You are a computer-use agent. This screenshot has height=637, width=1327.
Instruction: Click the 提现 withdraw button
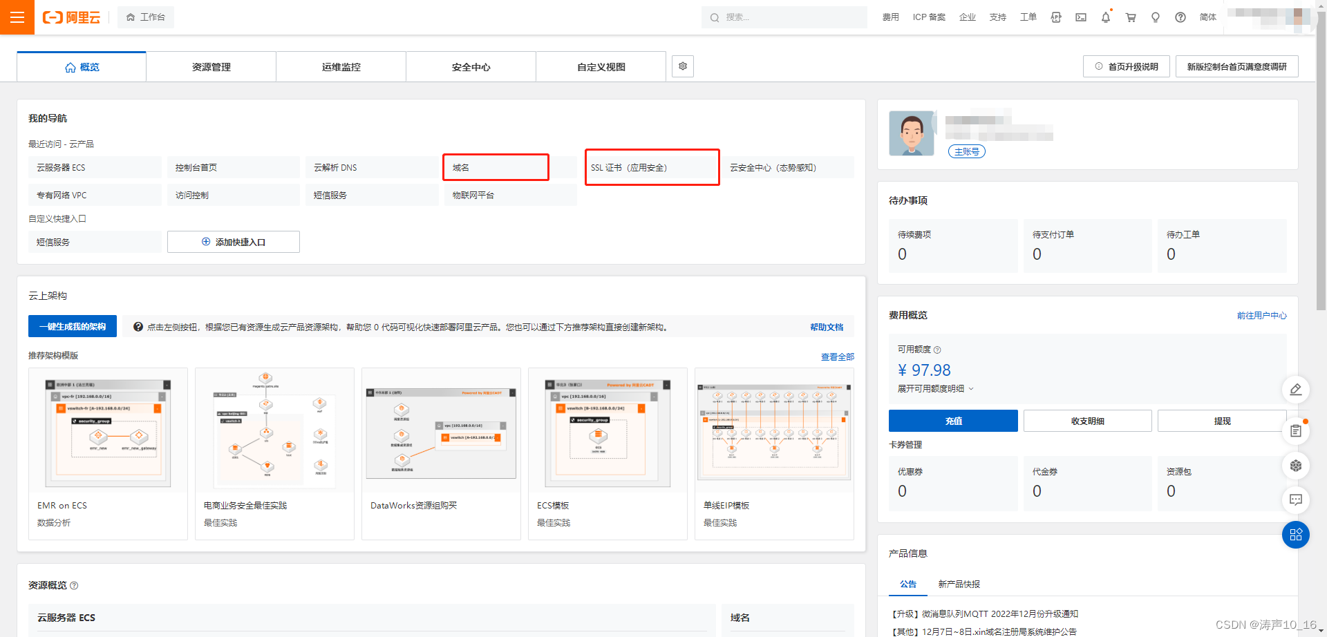tap(1222, 421)
